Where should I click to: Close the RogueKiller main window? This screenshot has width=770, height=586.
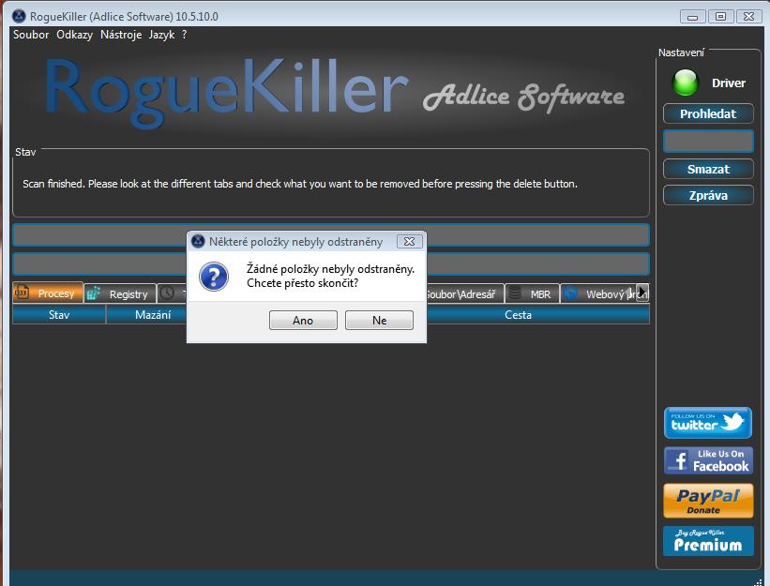tap(748, 17)
